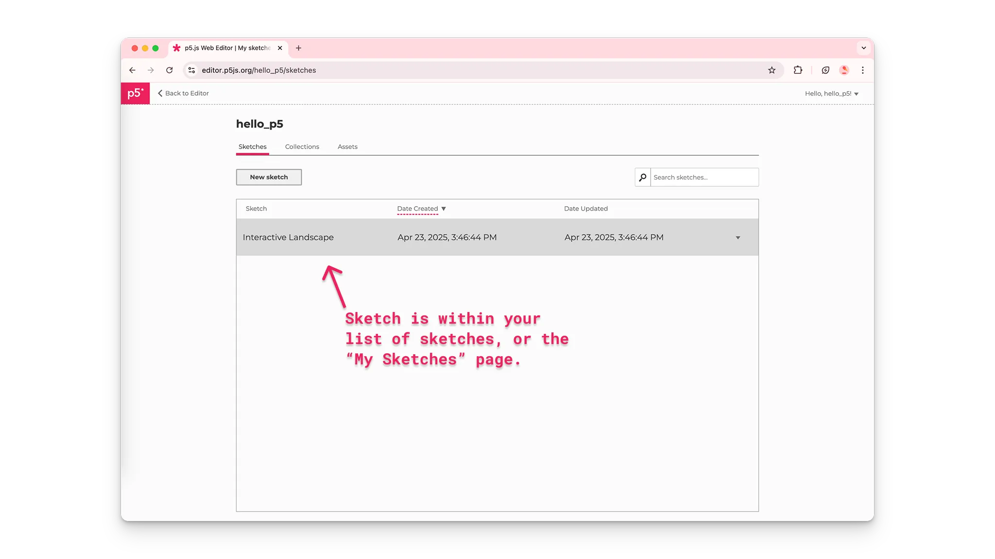The width and height of the screenshot is (995, 559).
Task: Open the Assets tab
Action: coord(347,147)
